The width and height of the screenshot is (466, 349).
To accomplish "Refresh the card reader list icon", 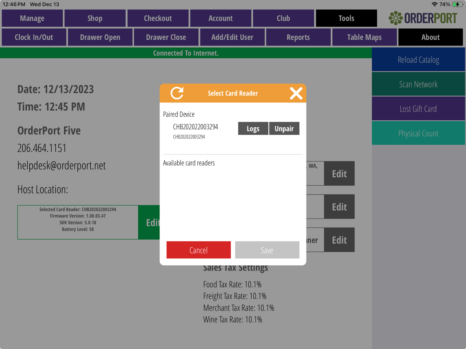I will 177,93.
